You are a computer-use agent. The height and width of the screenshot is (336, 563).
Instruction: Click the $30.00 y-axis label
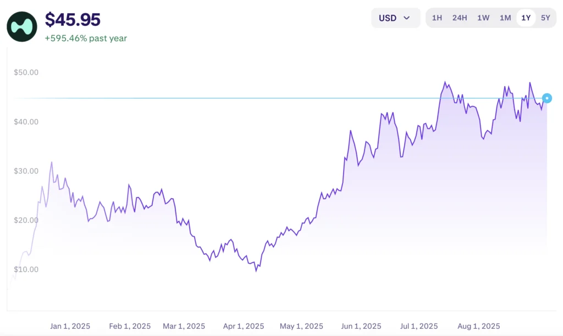tap(26, 171)
